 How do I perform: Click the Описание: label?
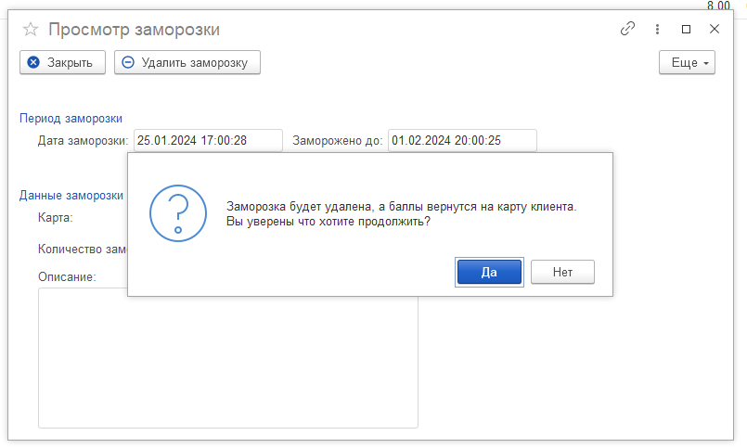(x=67, y=276)
